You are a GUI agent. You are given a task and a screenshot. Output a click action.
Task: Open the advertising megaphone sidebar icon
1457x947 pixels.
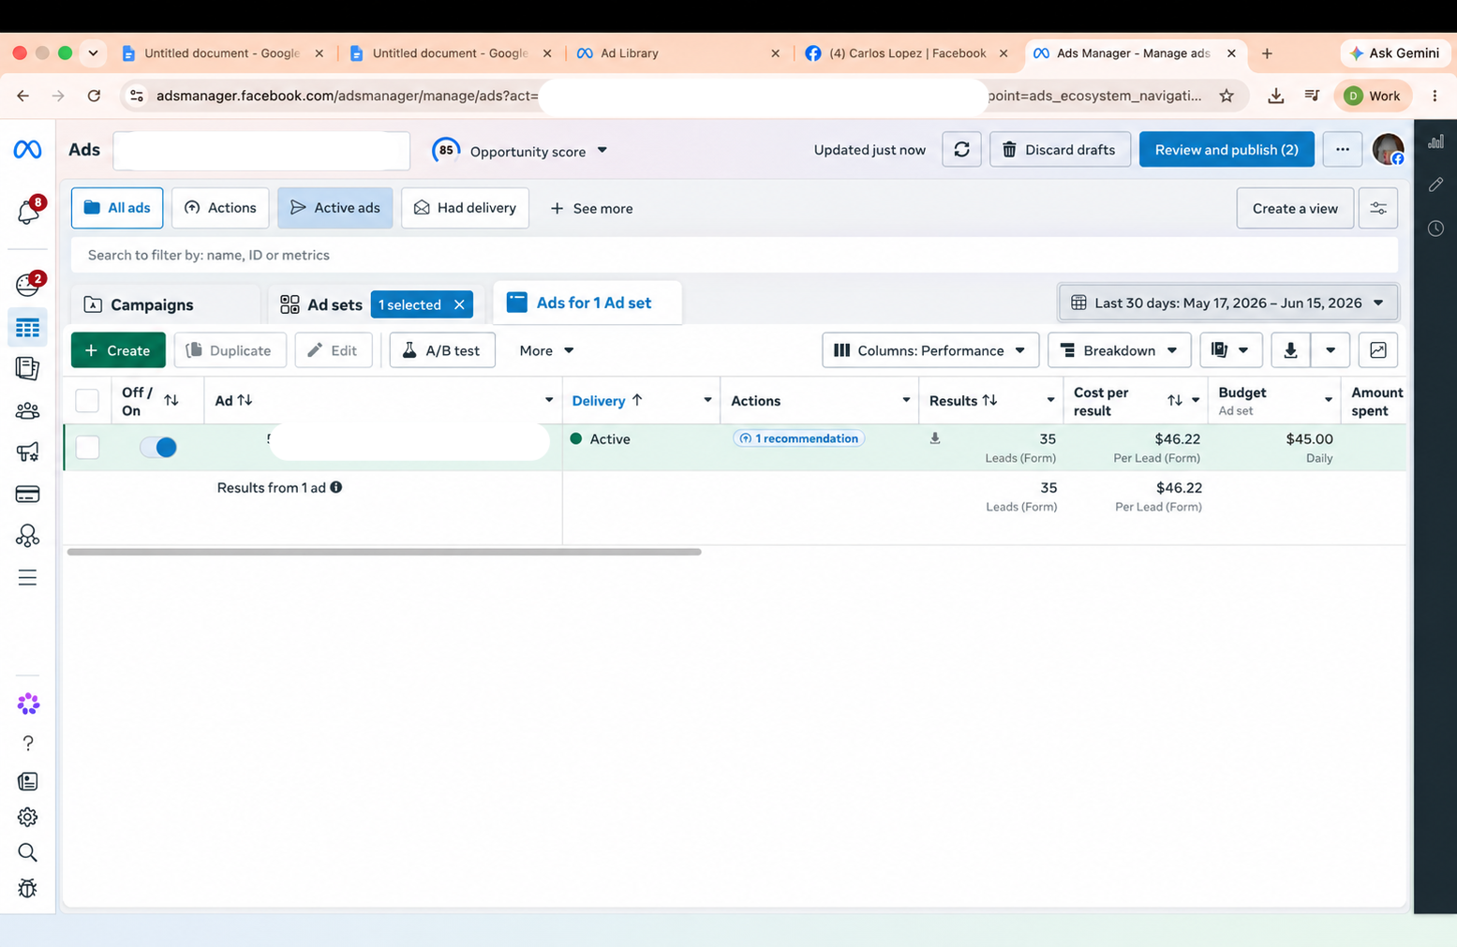click(27, 452)
